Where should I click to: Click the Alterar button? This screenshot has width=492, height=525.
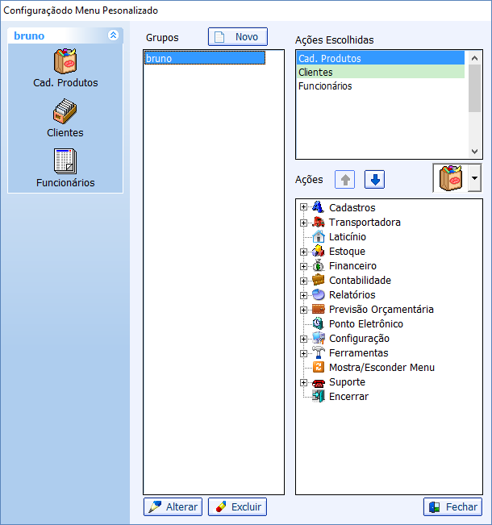pyautogui.click(x=173, y=507)
